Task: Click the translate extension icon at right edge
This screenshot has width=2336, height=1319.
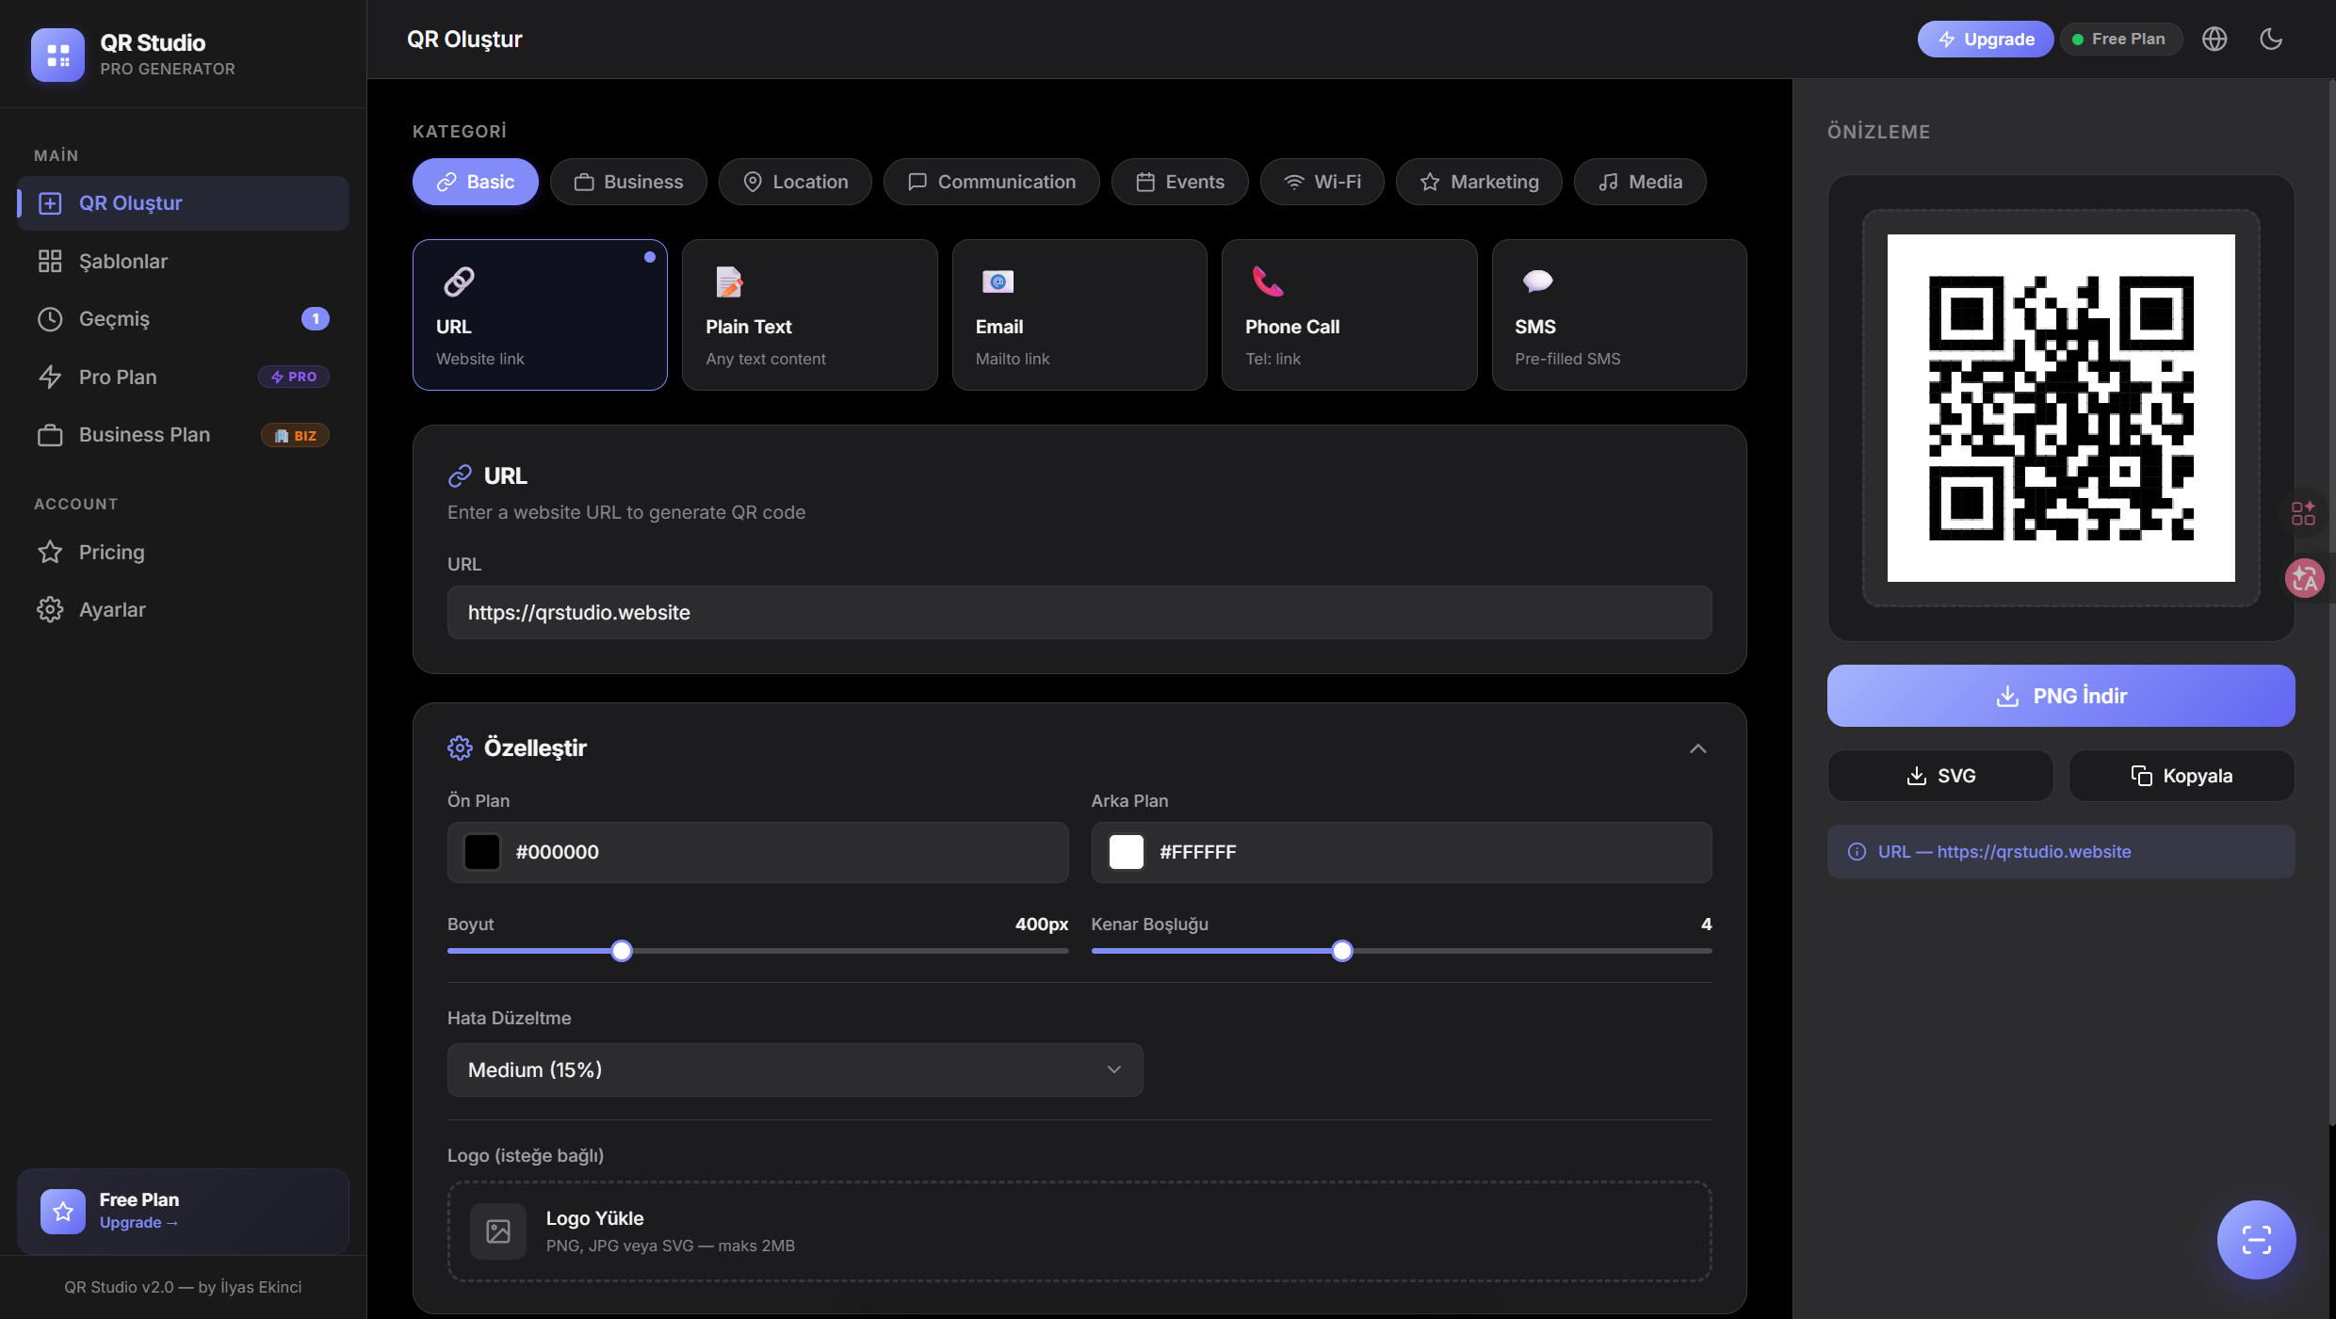Action: [2304, 578]
